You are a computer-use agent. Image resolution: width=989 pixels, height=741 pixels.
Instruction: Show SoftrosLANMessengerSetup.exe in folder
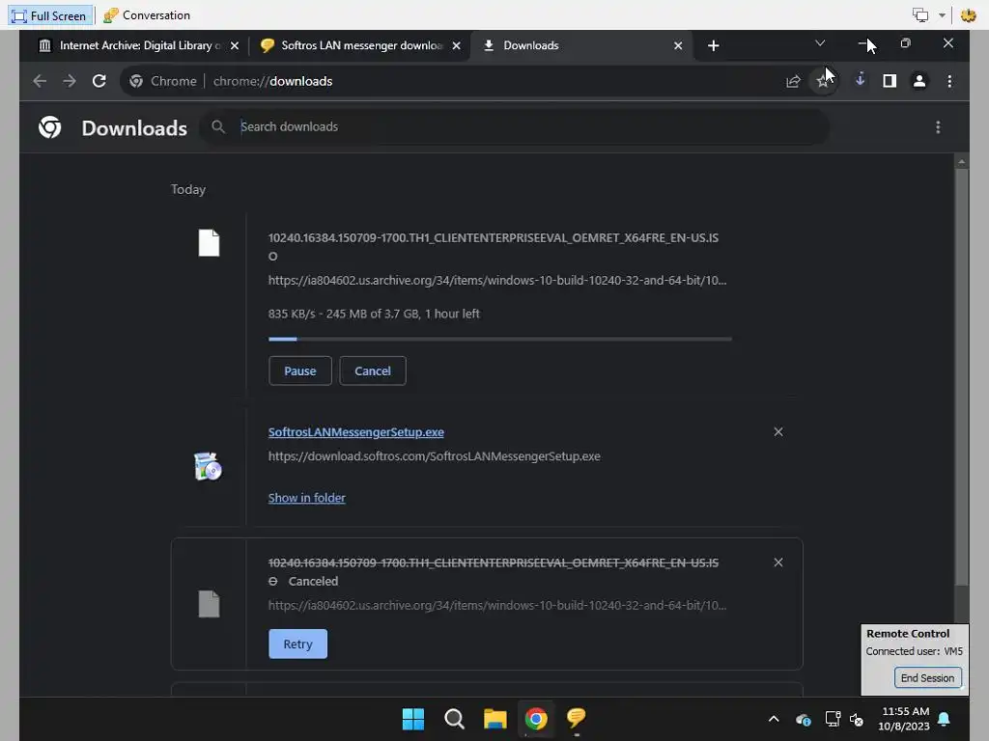(306, 498)
